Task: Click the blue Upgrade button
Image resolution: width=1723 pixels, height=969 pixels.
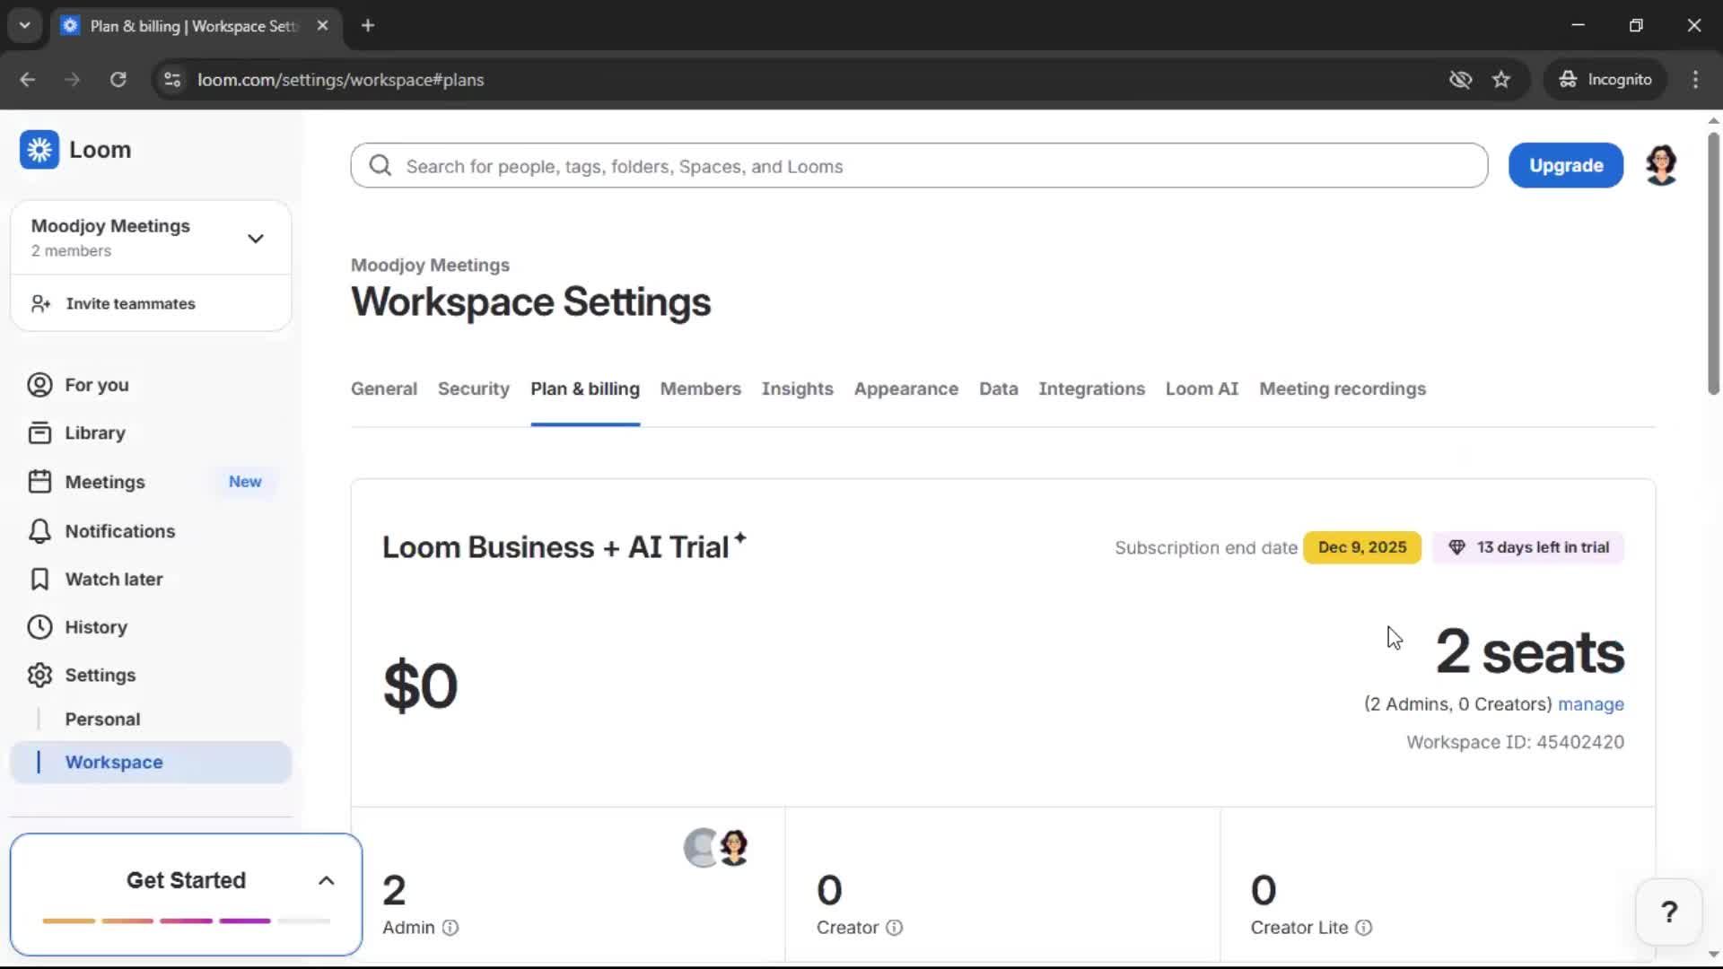Action: coord(1565,166)
